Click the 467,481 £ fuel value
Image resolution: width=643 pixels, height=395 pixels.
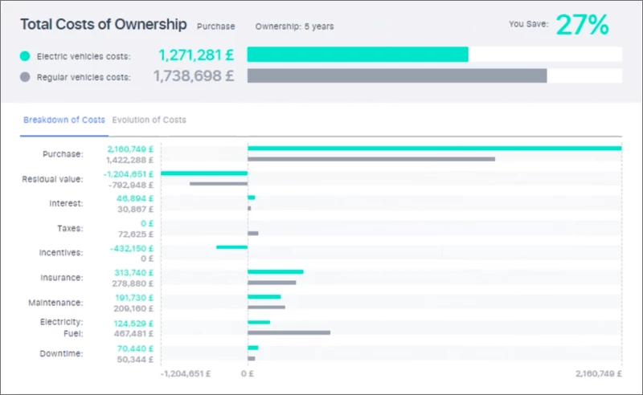[x=133, y=334]
